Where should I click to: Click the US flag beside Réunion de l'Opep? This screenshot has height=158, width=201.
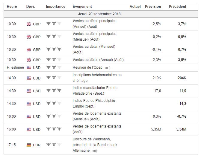(29, 68)
